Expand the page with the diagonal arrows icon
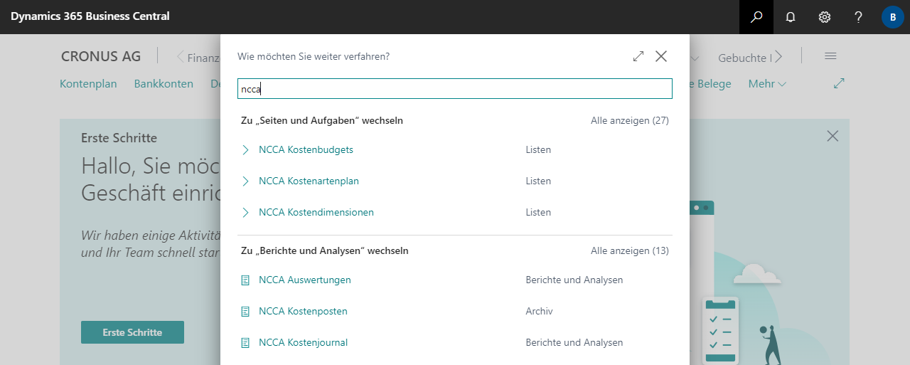This screenshot has width=910, height=365. click(839, 83)
